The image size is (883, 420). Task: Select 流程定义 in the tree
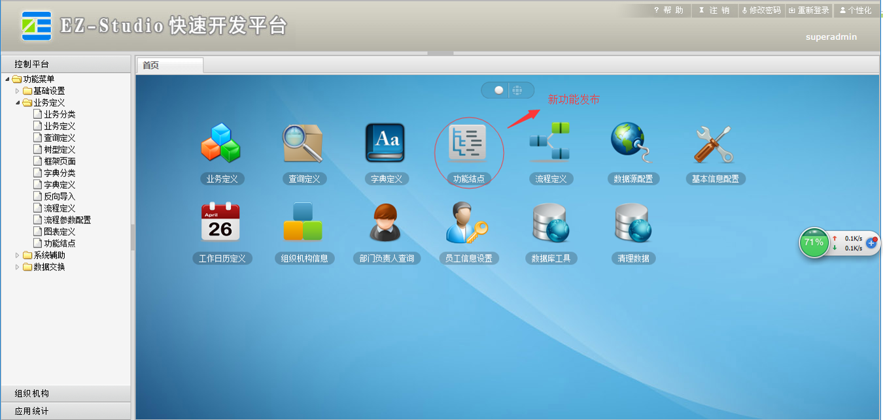point(60,208)
